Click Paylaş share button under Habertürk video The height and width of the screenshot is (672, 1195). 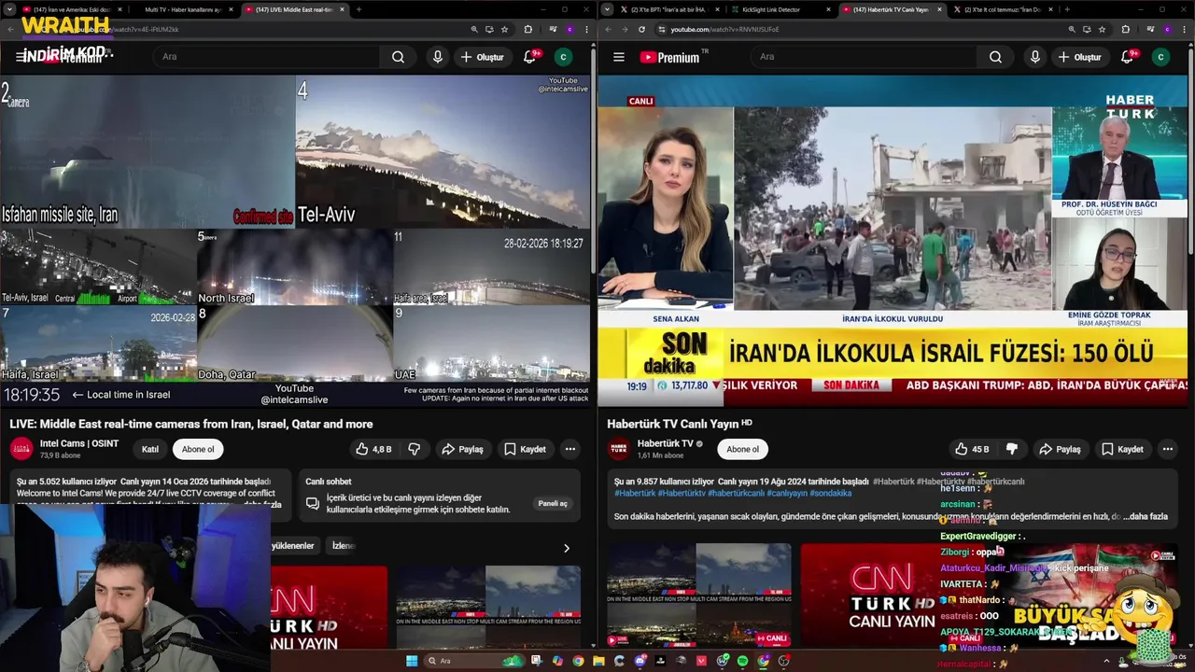[x=1060, y=449]
